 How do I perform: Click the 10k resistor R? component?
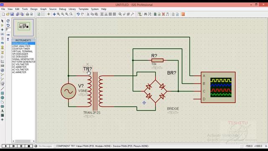(157, 60)
